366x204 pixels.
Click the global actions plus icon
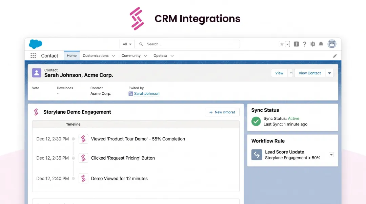[x=296, y=44]
